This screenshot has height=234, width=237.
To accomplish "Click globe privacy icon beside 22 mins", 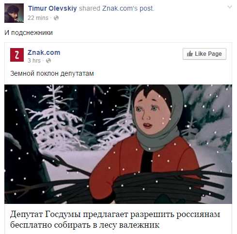I will (x=56, y=18).
